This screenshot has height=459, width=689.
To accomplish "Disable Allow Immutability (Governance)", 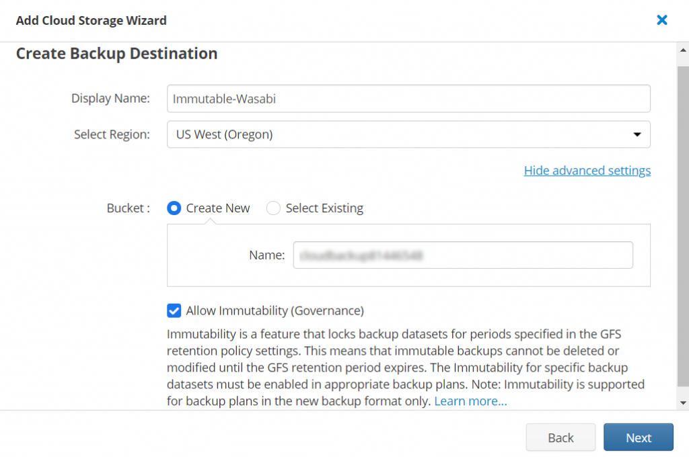I will tap(174, 310).
